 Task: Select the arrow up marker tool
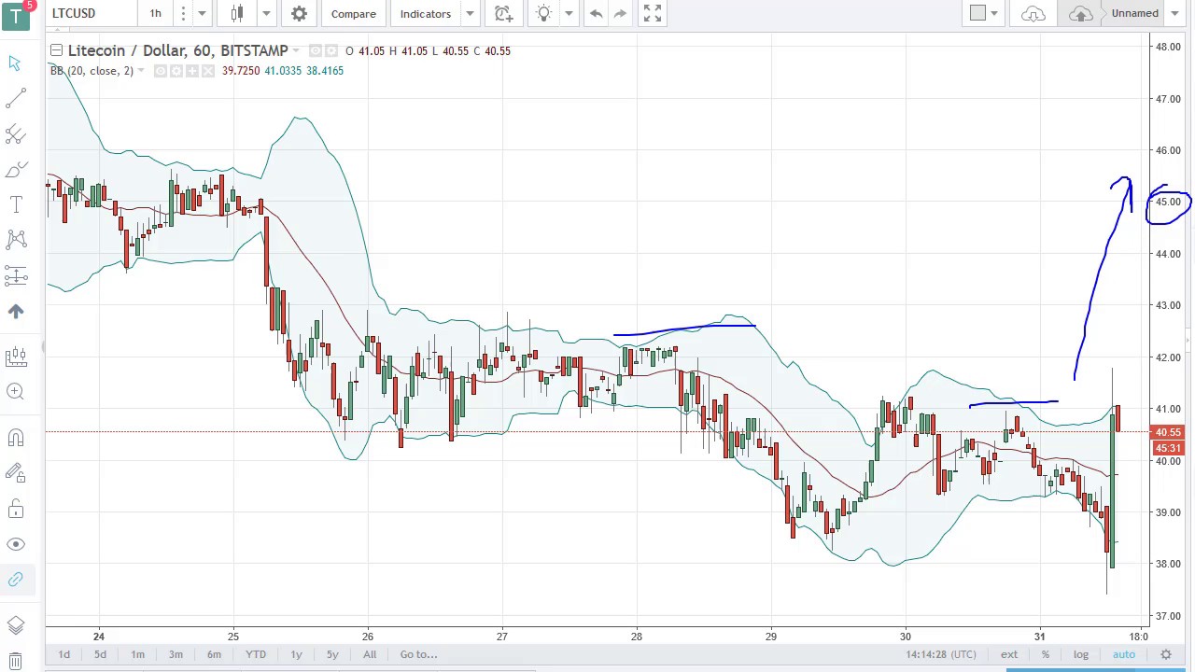(15, 311)
